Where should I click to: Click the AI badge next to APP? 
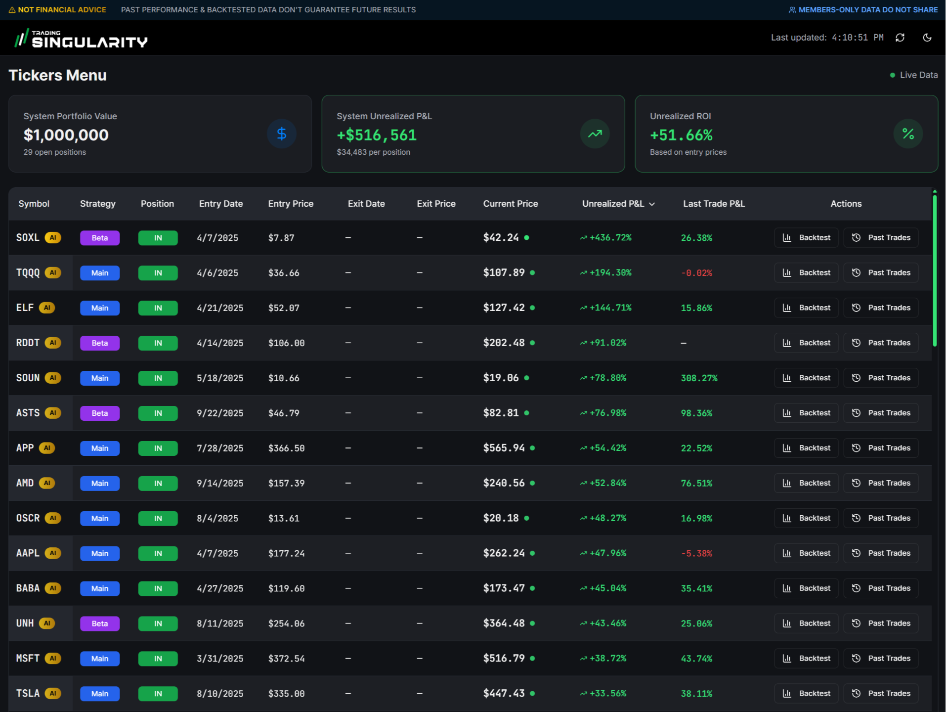coord(47,448)
